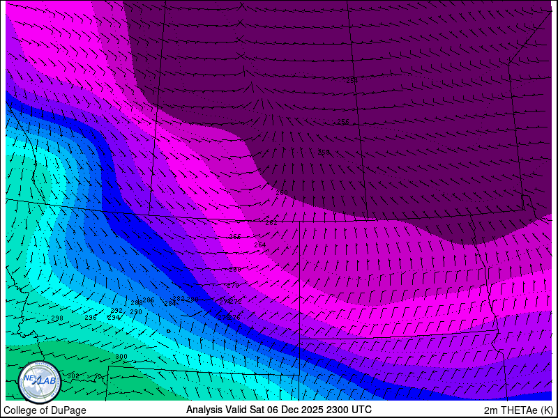Image resolution: width=558 pixels, height=418 pixels.
Task: Click the 296 contour label
Action: [x=91, y=318]
